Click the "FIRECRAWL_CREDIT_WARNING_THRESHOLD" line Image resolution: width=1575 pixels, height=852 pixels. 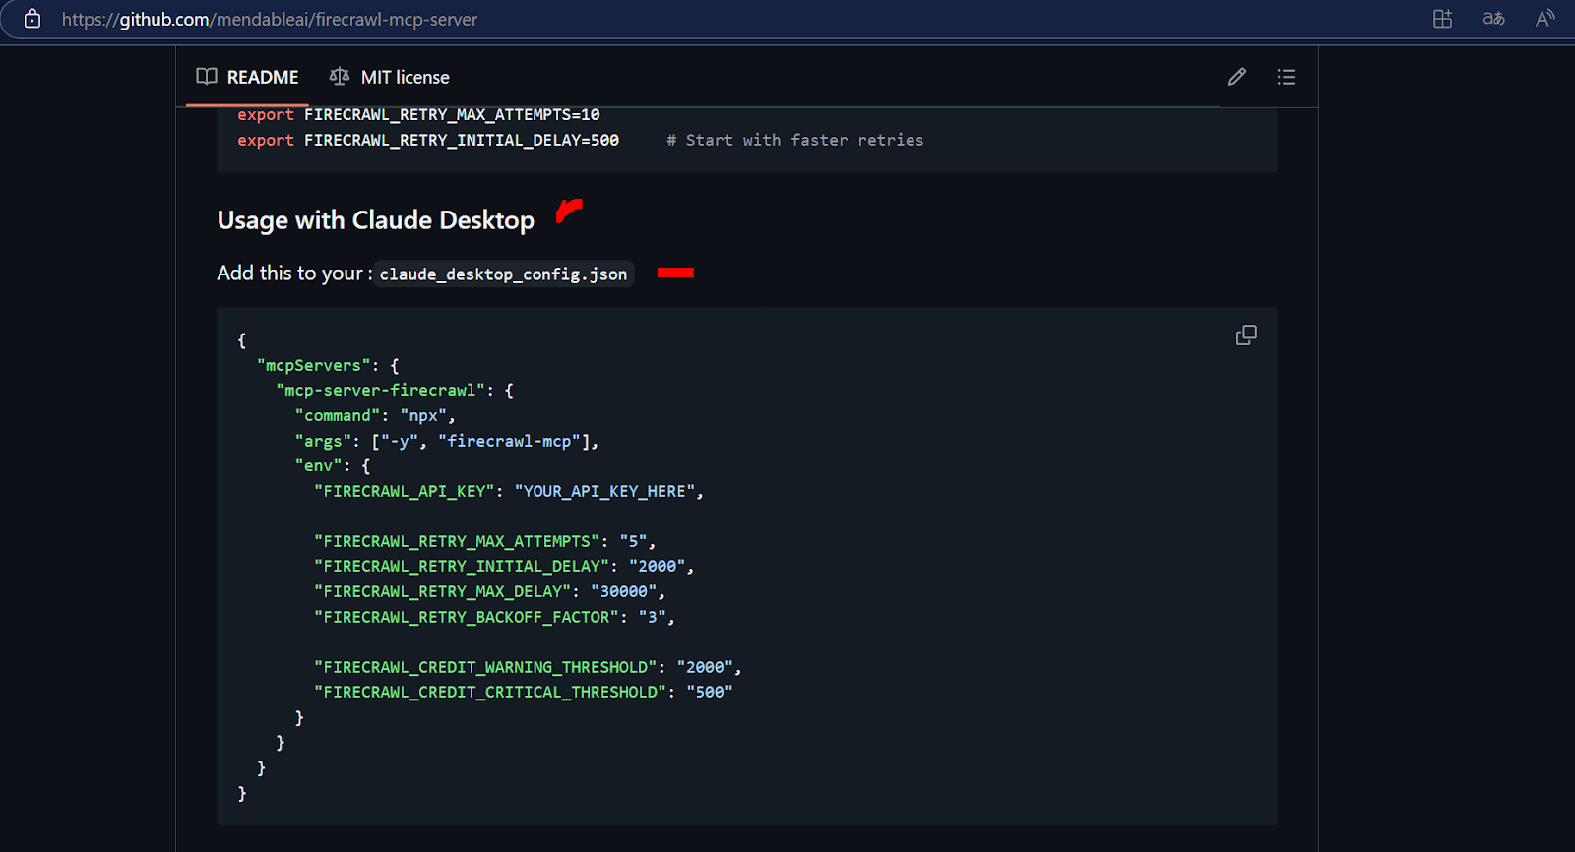tap(528, 667)
